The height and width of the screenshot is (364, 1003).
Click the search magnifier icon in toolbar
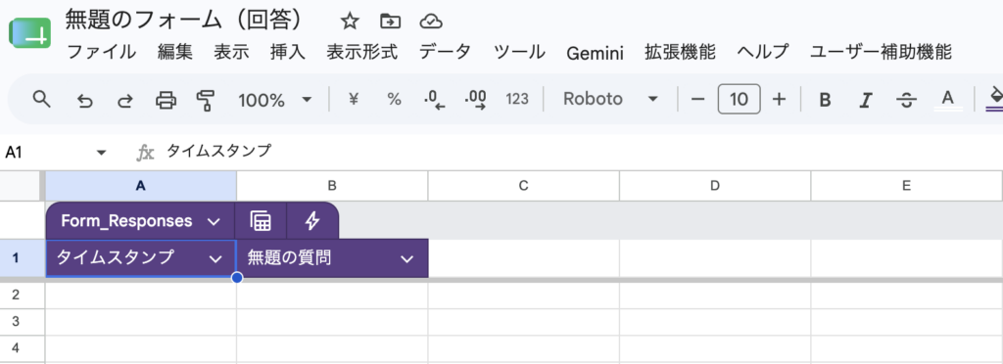pyautogui.click(x=41, y=99)
